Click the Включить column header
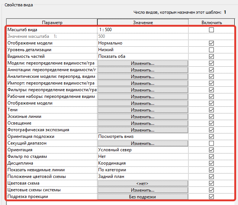238x205 pixels. (212, 23)
